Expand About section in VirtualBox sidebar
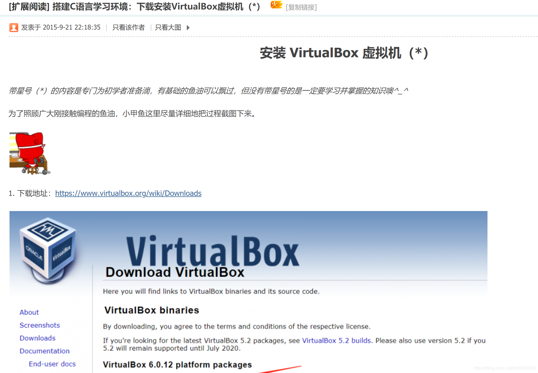Image resolution: width=538 pixels, height=373 pixels. (29, 311)
